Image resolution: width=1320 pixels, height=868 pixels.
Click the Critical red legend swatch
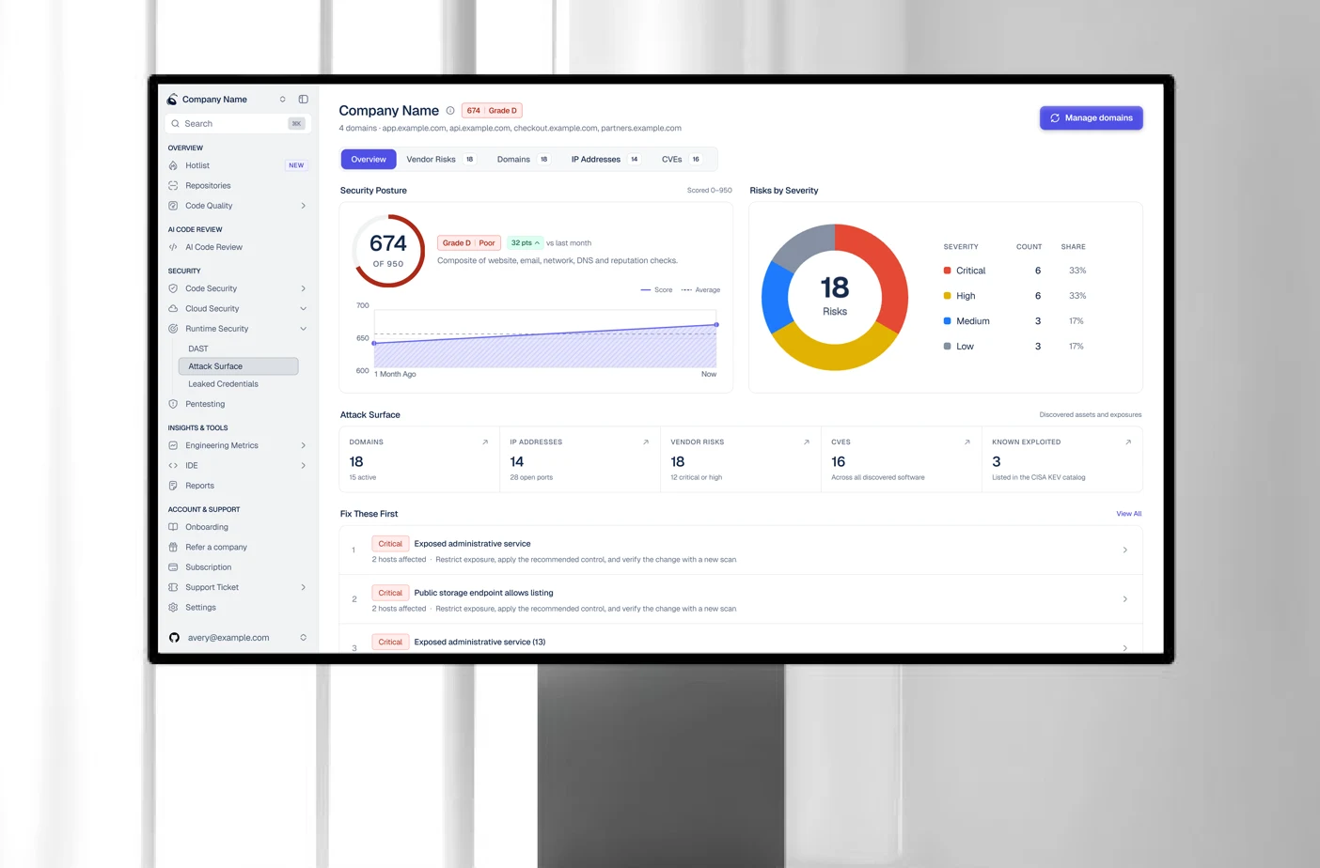click(x=947, y=271)
